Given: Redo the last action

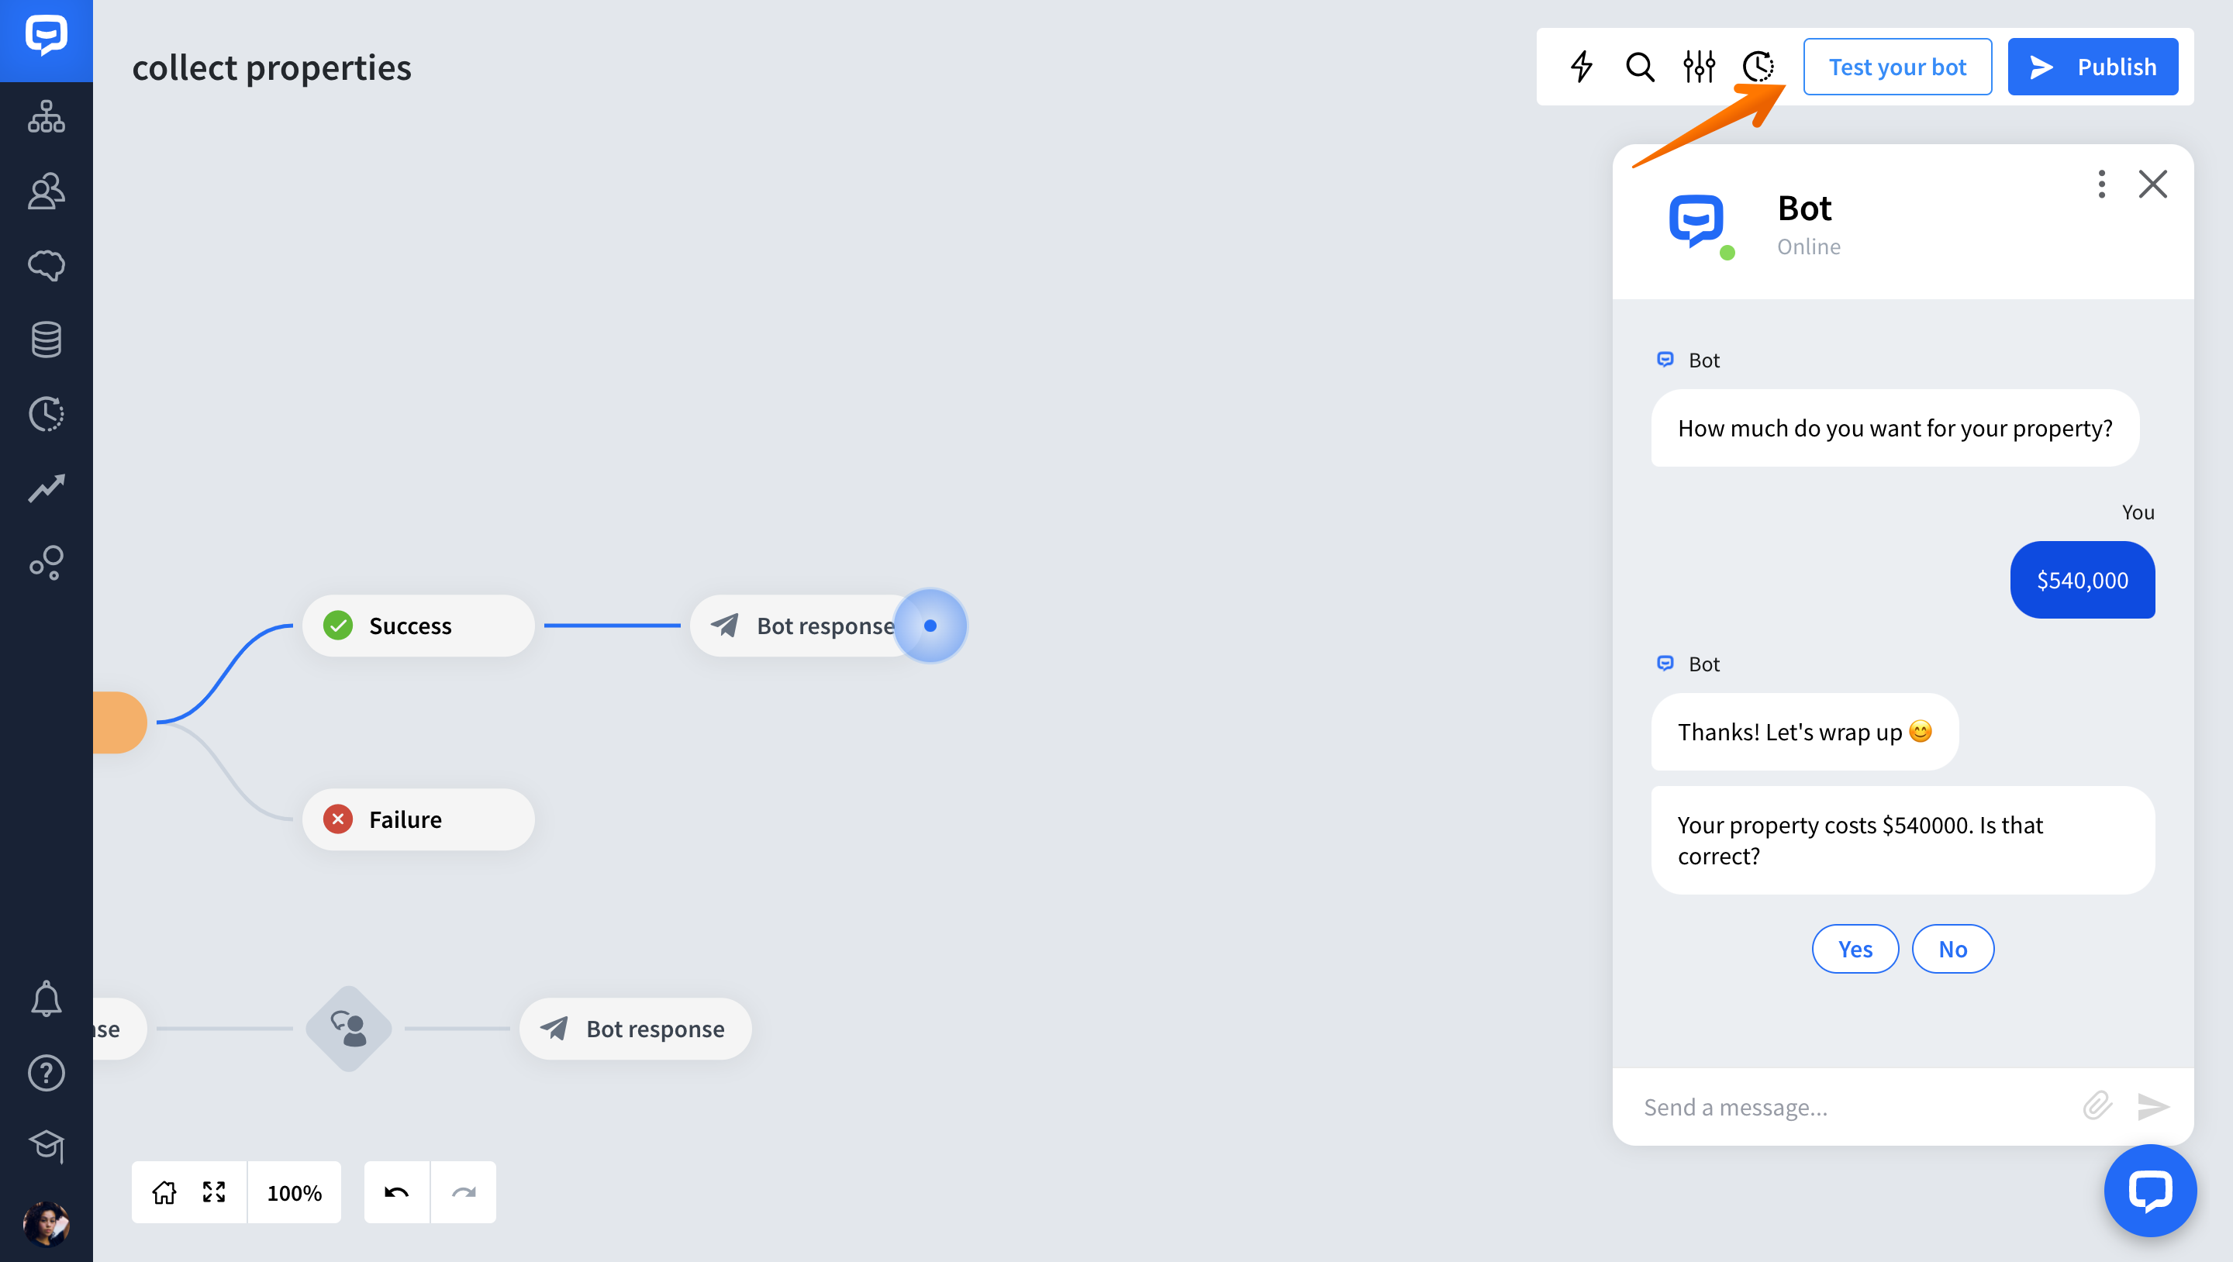Looking at the screenshot, I should pyautogui.click(x=464, y=1193).
